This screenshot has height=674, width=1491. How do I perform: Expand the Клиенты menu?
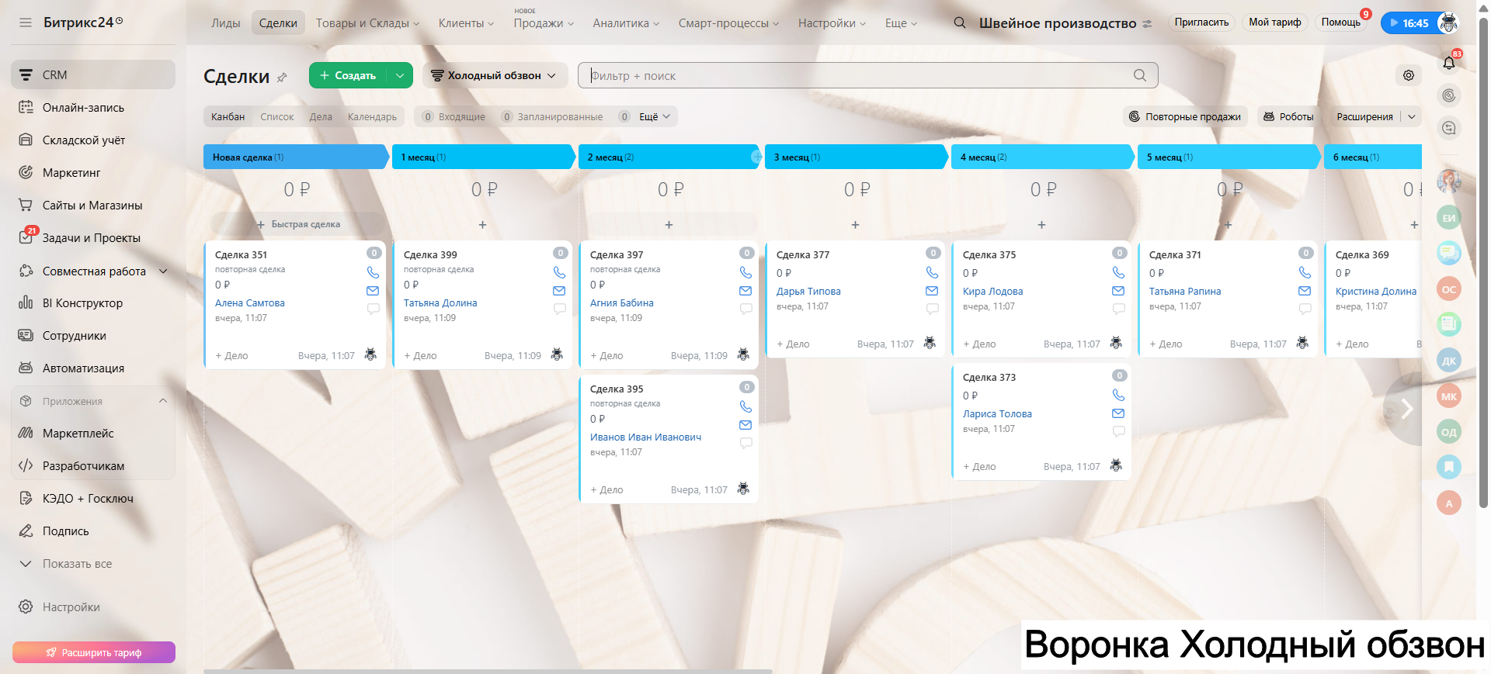coord(466,23)
